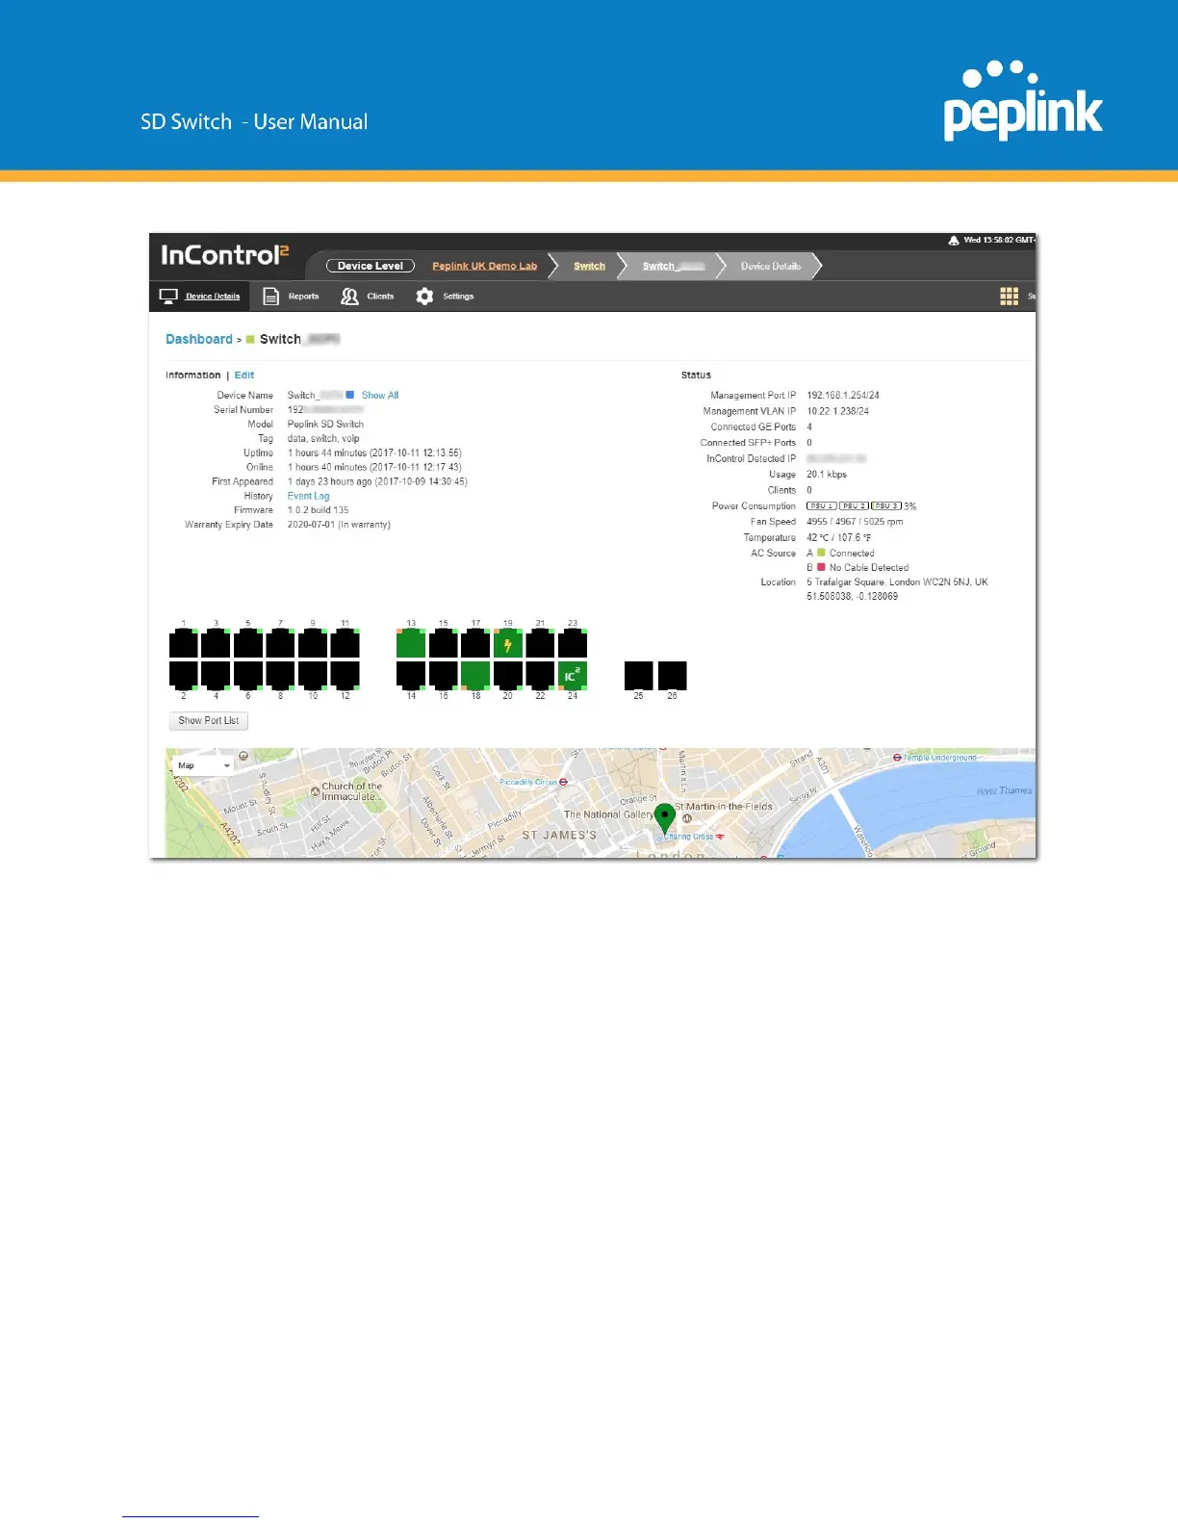Viewport: 1178px width, 1525px height.
Task: Select PoE port 19 lightning icon
Action: [507, 643]
